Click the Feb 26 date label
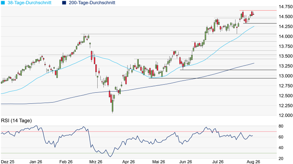 (66, 162)
